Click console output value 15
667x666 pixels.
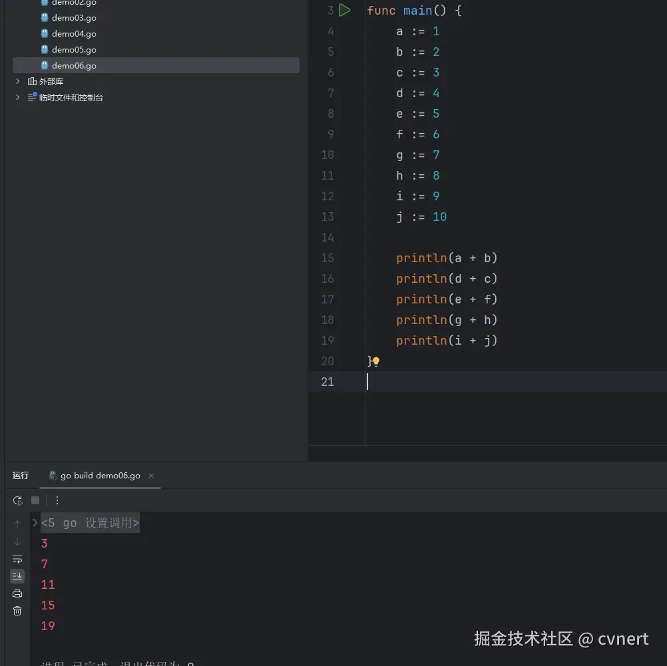pyautogui.click(x=48, y=605)
